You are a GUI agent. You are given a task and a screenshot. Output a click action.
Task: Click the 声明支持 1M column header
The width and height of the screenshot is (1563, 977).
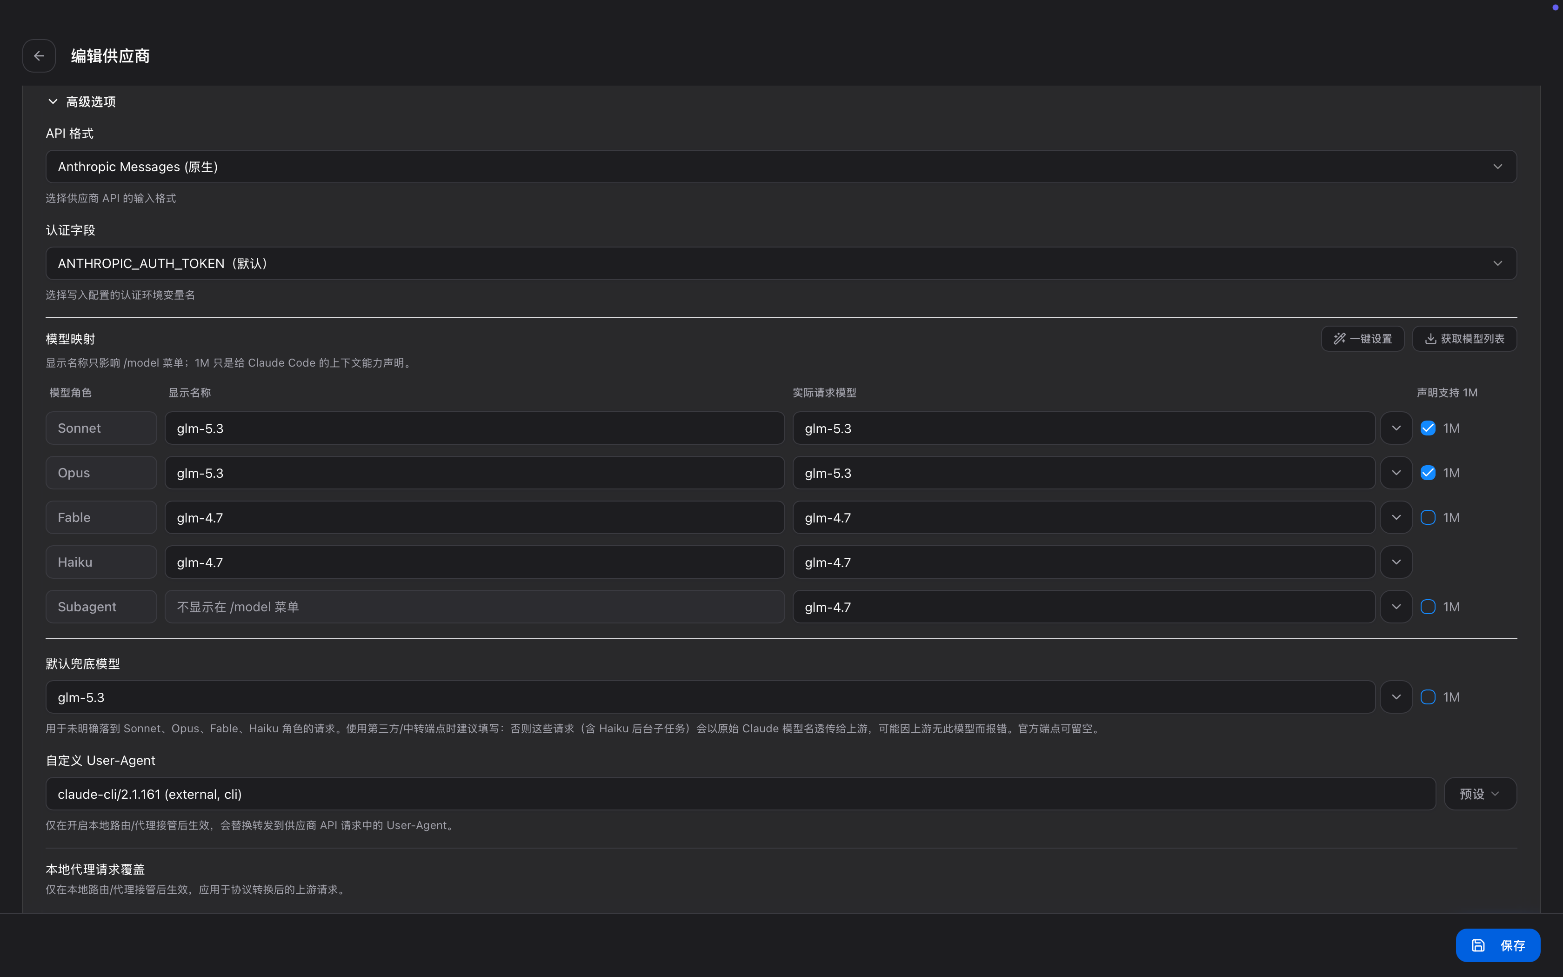coord(1447,393)
